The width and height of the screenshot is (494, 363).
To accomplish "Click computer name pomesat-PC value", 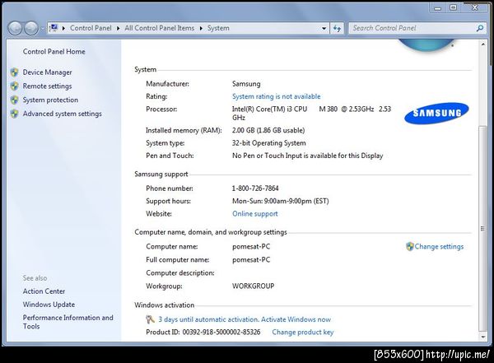I will [x=251, y=246].
